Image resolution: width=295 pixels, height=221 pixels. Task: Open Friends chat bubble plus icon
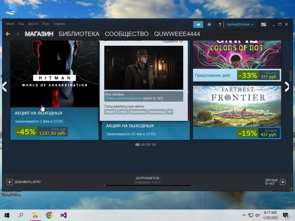pyautogui.click(x=283, y=182)
